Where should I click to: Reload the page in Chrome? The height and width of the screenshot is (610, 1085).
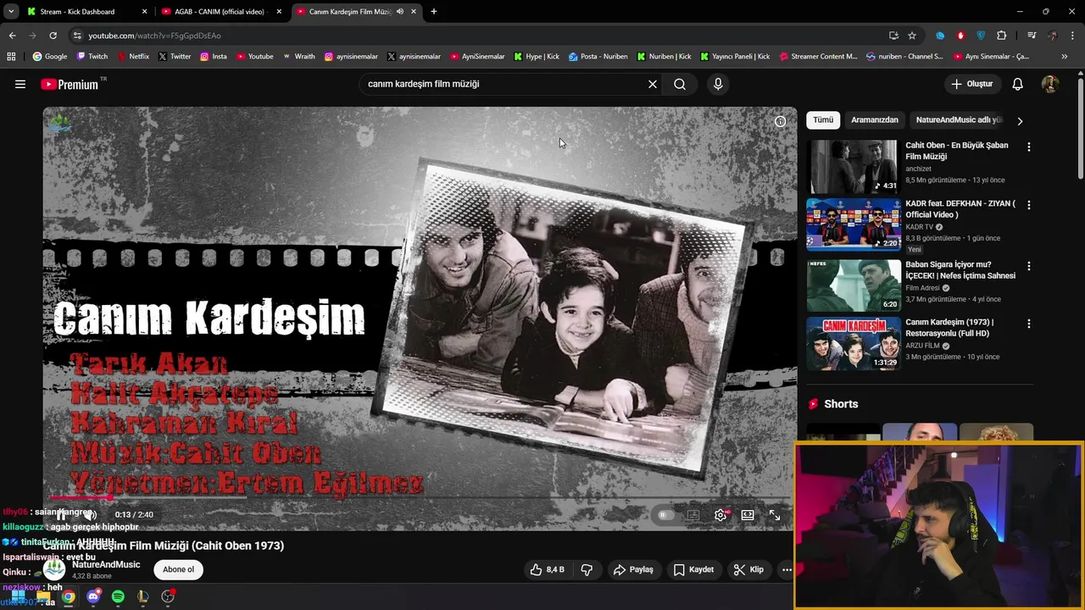point(53,36)
